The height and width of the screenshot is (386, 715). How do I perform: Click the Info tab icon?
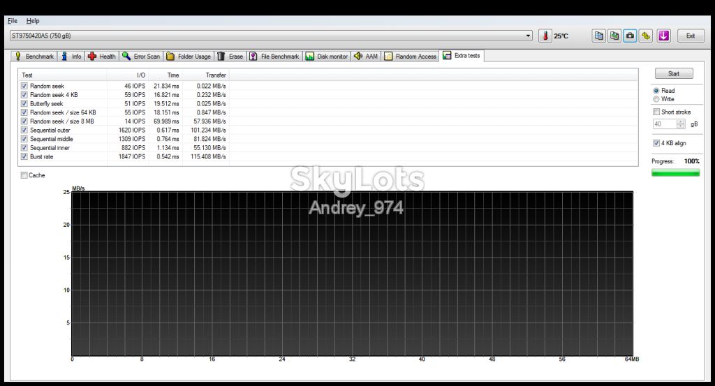pyautogui.click(x=64, y=56)
